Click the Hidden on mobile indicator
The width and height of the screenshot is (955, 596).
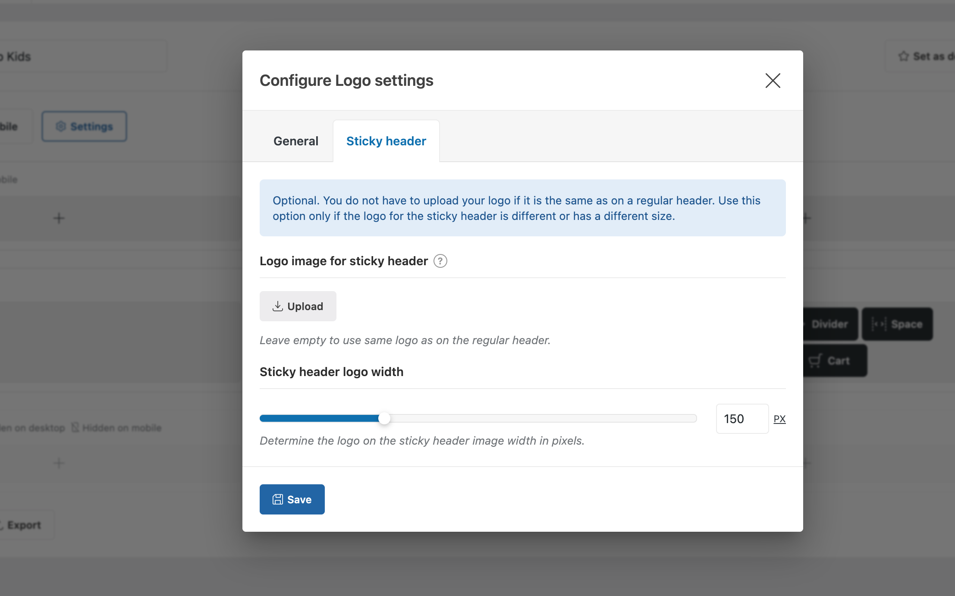tap(116, 428)
